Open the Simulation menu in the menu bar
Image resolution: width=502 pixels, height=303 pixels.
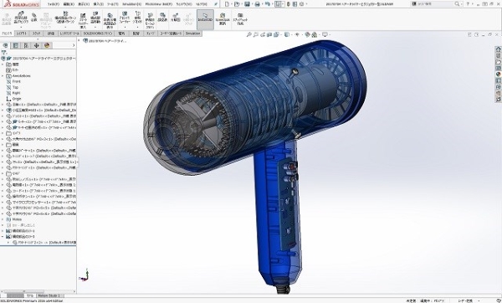click(131, 4)
